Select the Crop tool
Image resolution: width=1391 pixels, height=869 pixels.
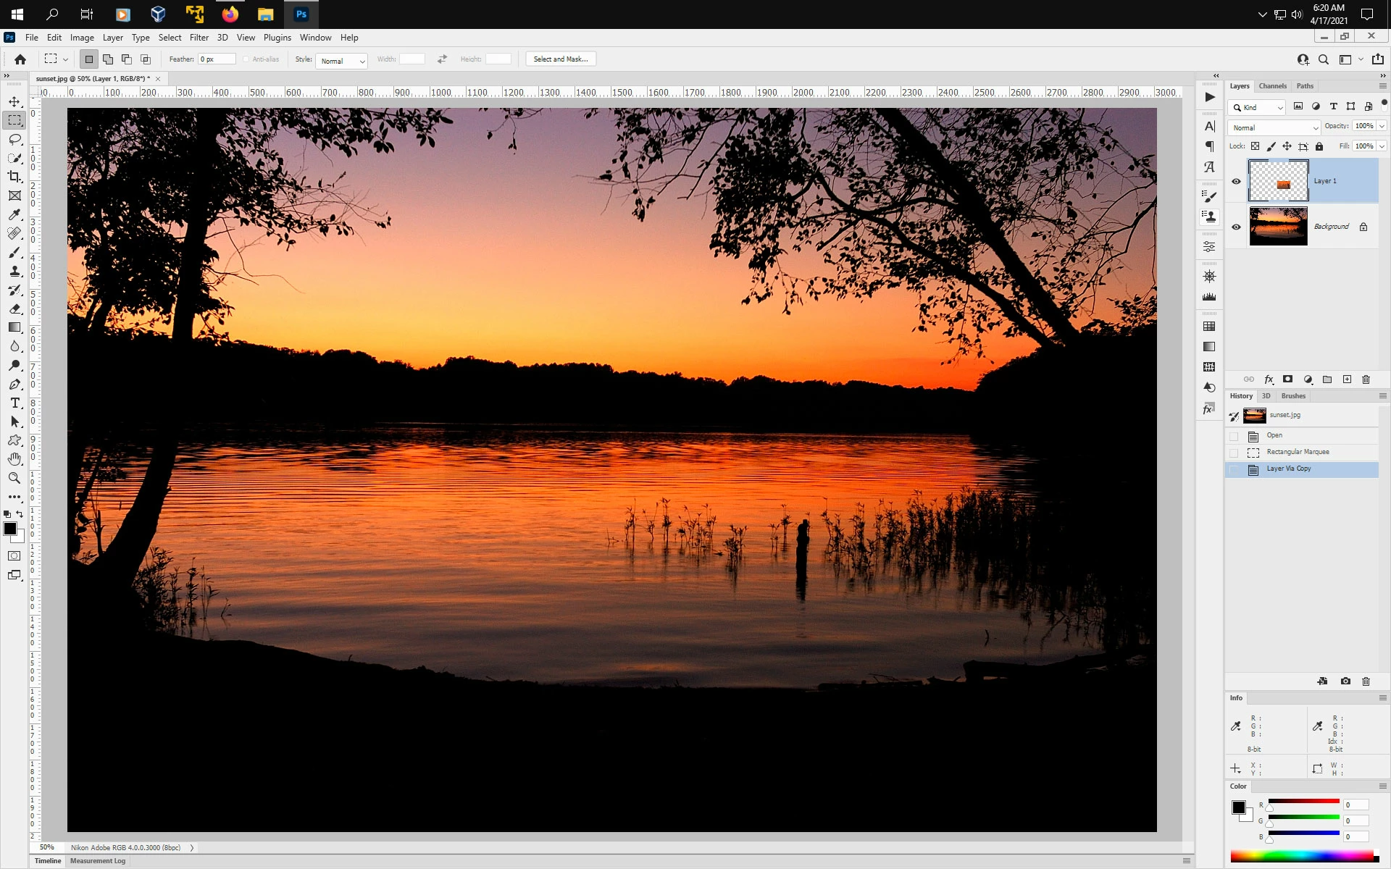14,177
